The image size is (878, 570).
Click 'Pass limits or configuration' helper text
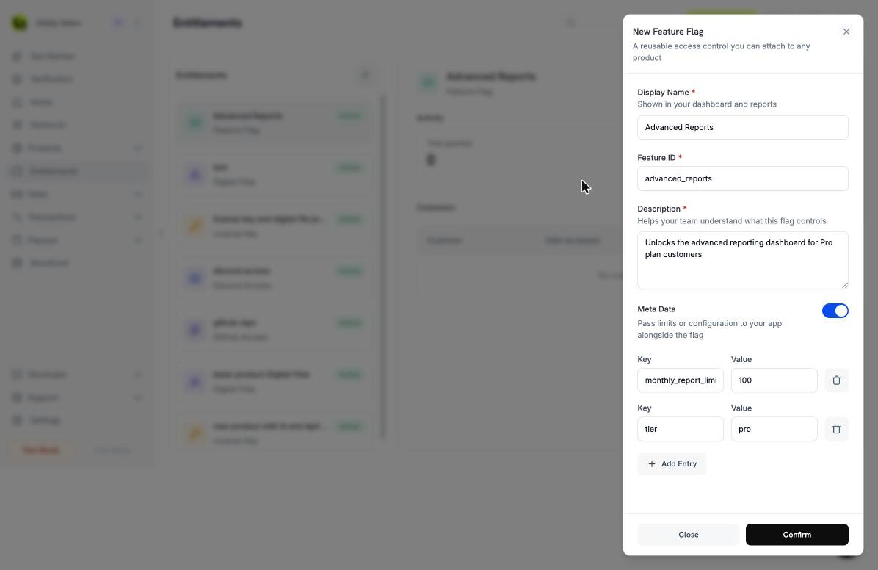point(709,329)
